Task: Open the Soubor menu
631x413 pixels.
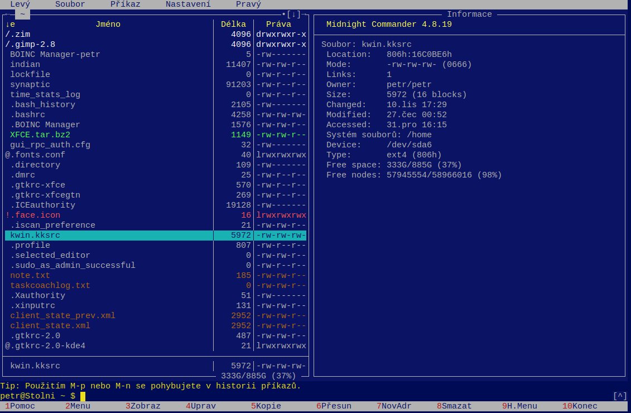Action: coord(70,4)
